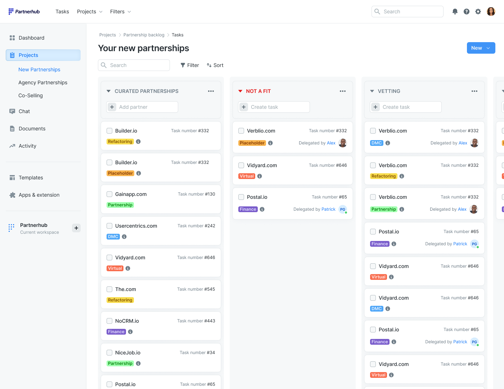The height and width of the screenshot is (389, 504).
Task: Open the help question mark icon
Action: (467, 12)
